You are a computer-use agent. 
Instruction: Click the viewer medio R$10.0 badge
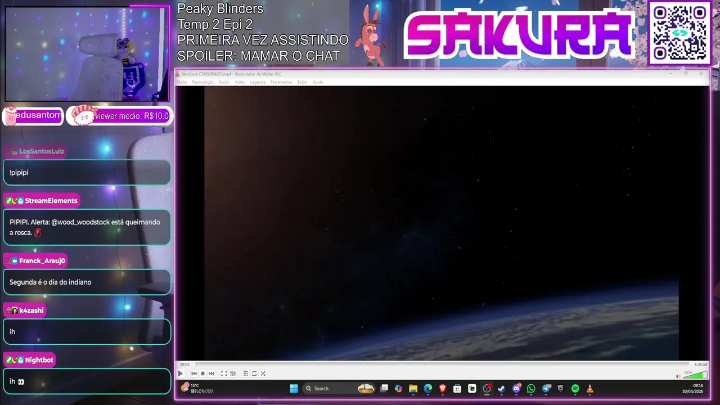coord(120,116)
